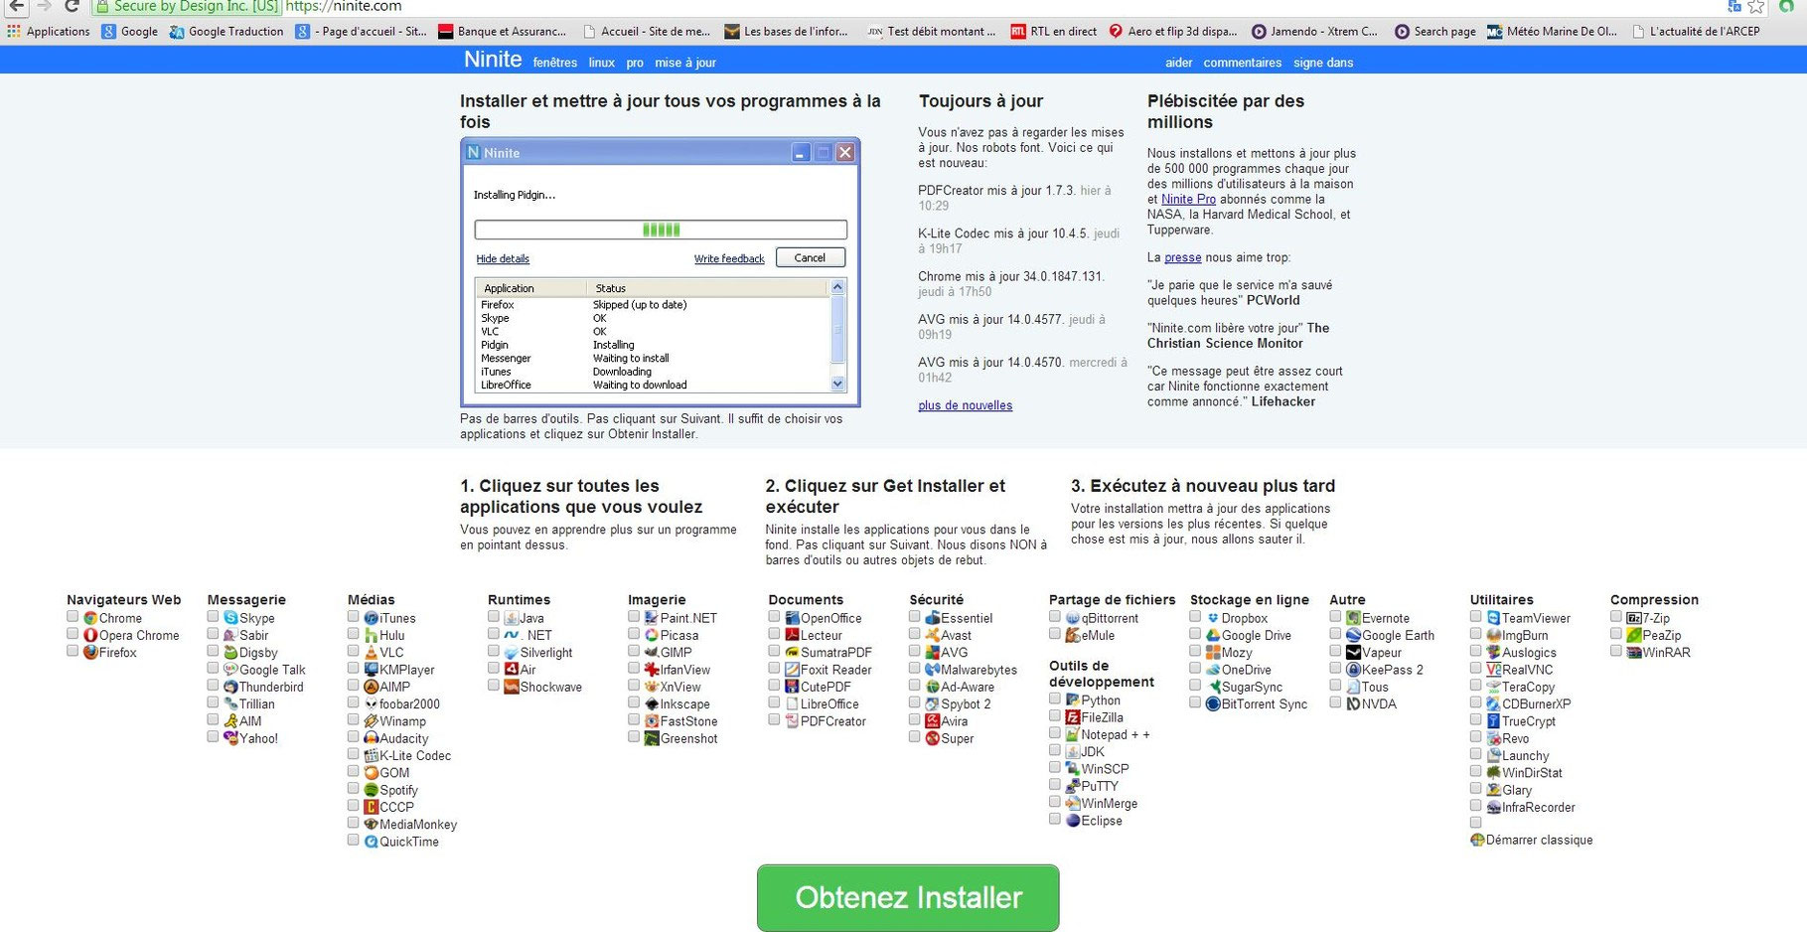Check the Spotify checkbox

[x=354, y=789]
